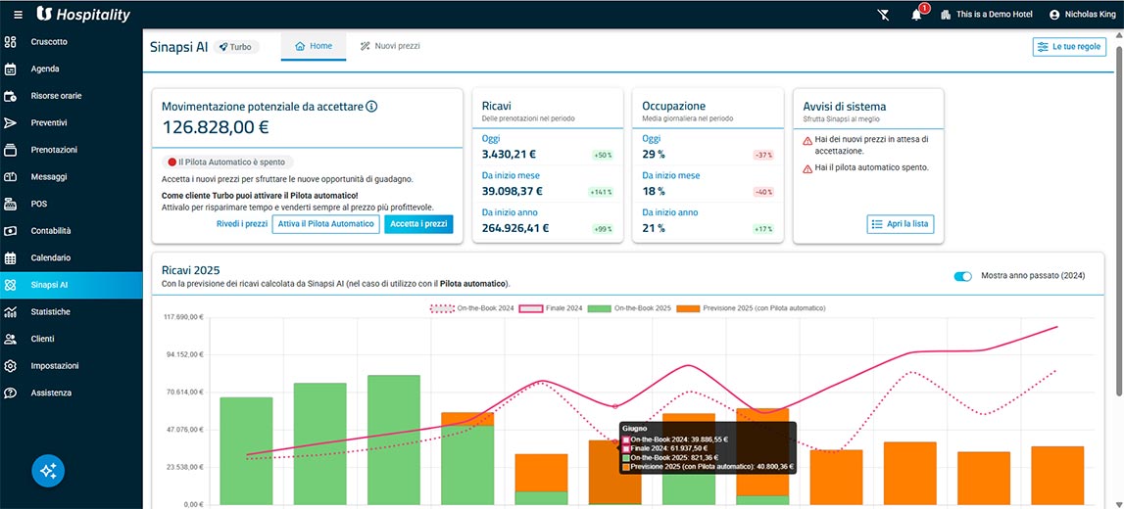The image size is (1124, 509).
Task: Click the Assistenza help icon
Action: point(11,393)
